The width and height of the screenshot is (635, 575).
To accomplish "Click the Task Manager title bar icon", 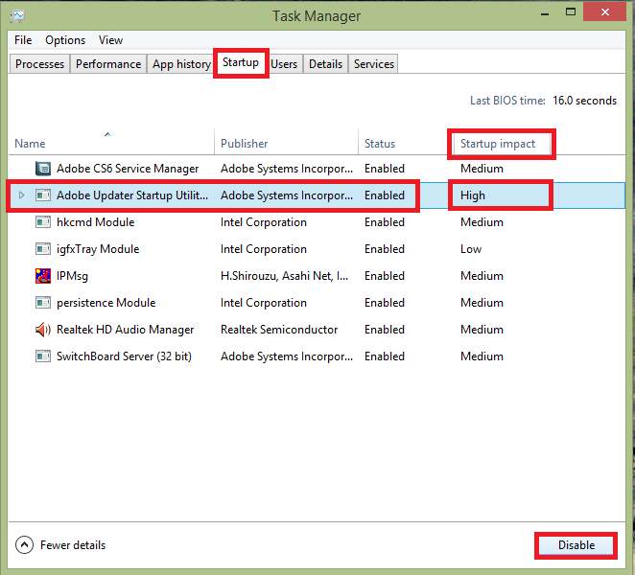I will click(17, 16).
